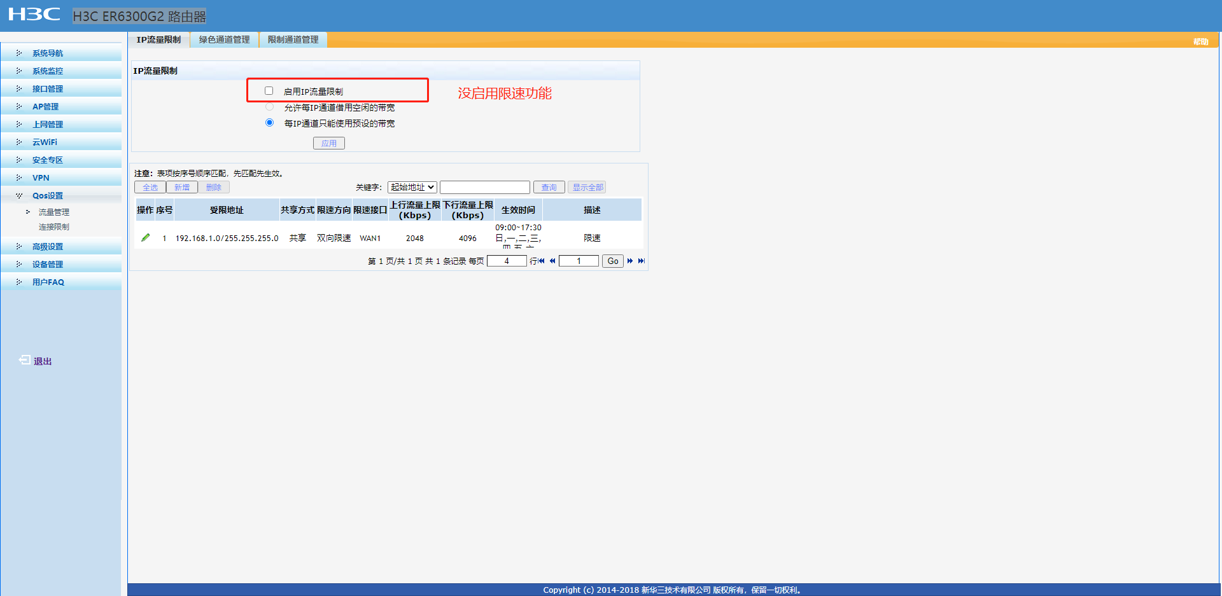
Task: Click the 删除 delete button
Action: (x=214, y=187)
